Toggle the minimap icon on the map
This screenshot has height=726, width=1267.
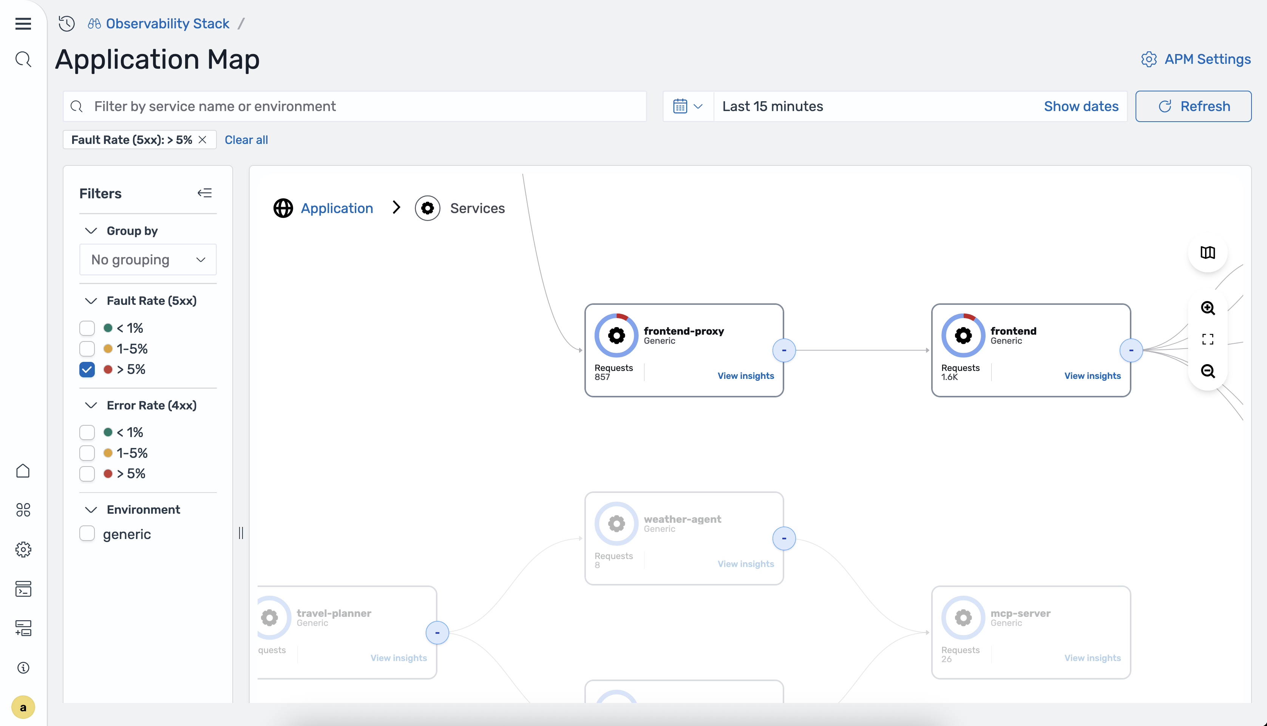point(1207,253)
